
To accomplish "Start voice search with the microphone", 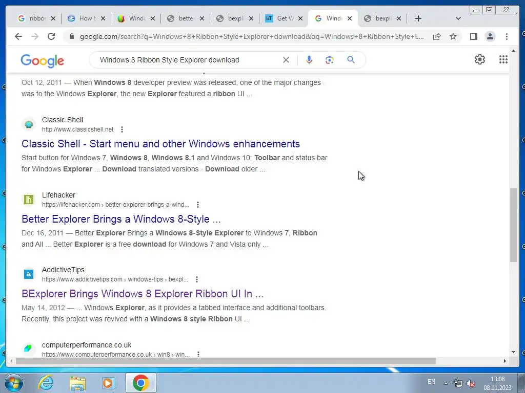I will pos(309,60).
